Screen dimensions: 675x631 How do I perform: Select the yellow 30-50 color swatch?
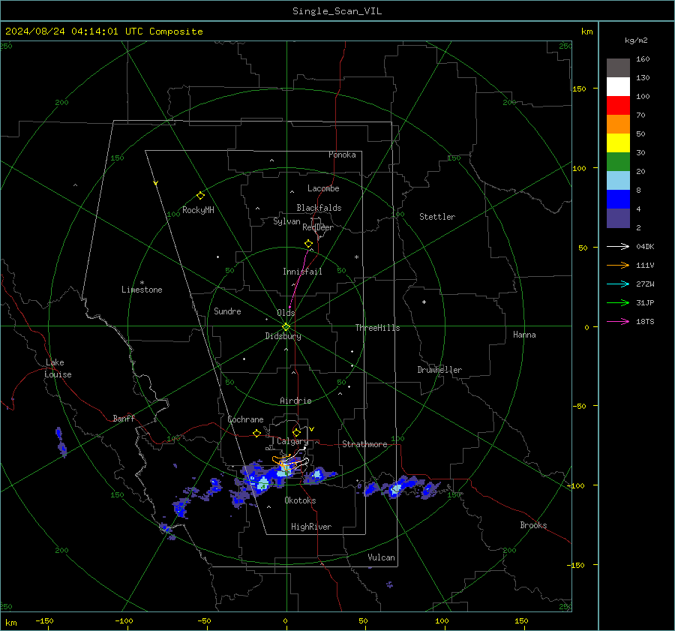point(618,143)
